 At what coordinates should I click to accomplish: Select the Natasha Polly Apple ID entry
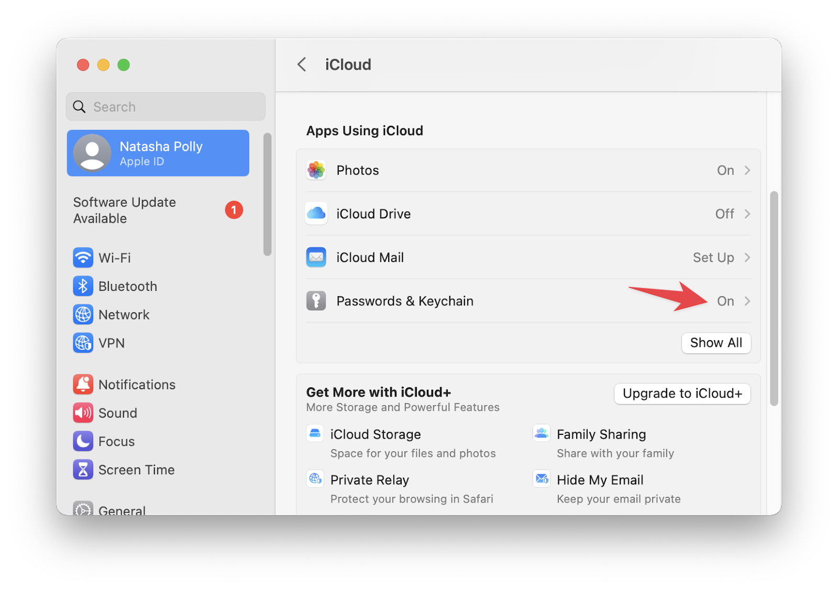[158, 153]
